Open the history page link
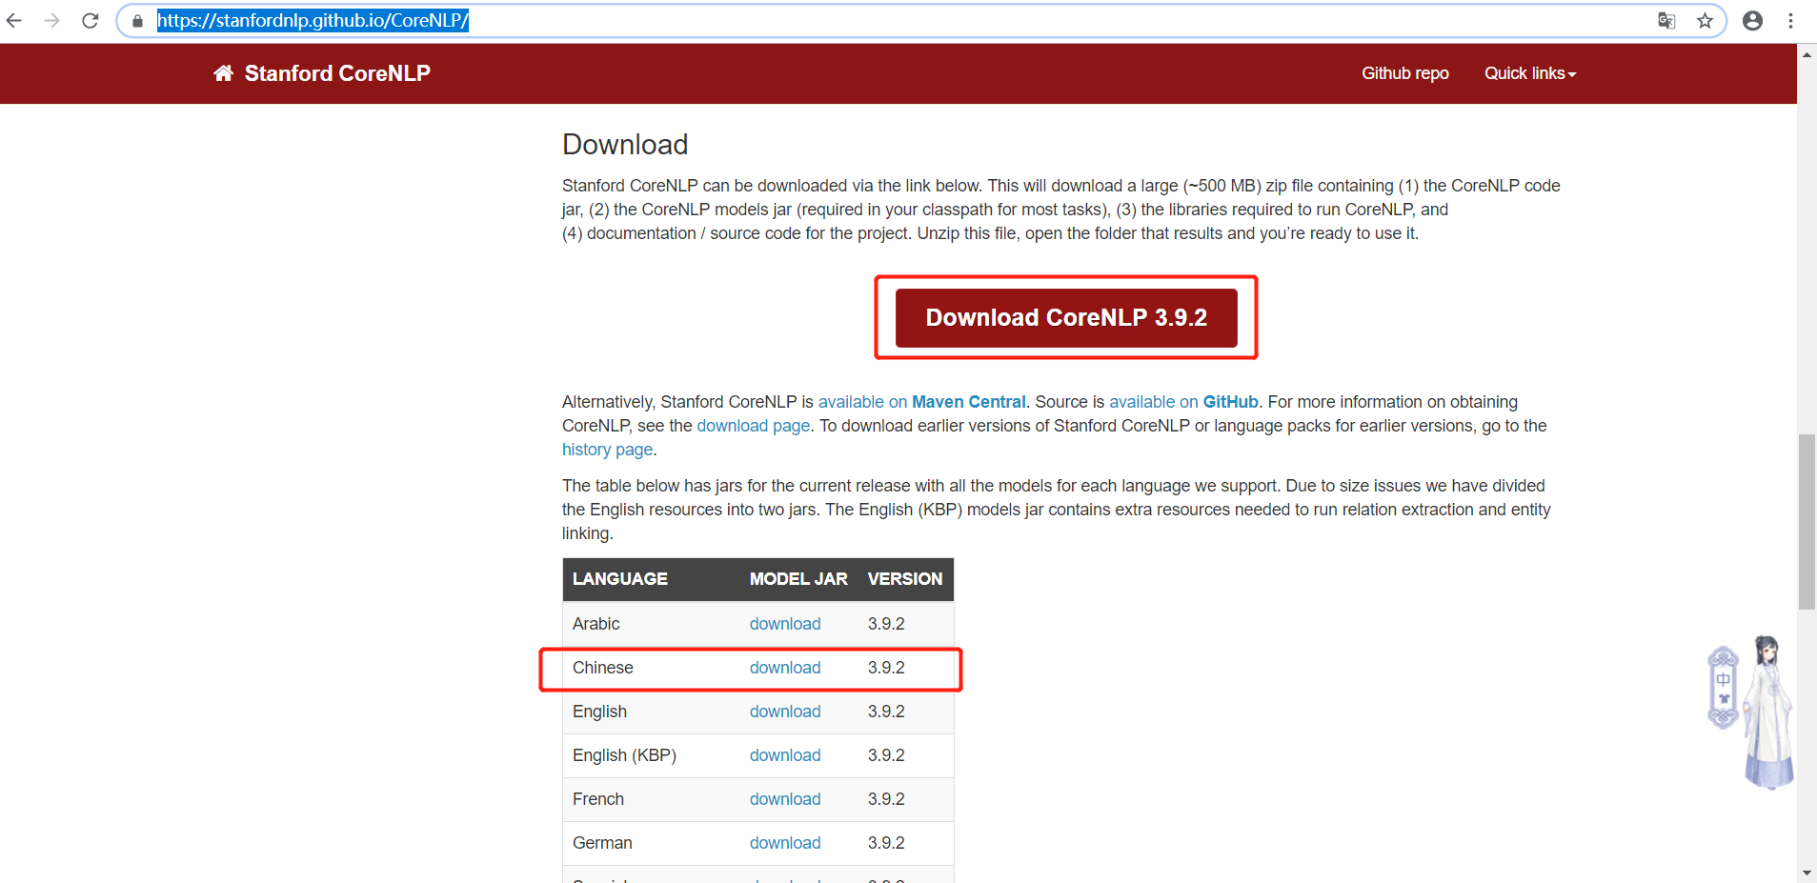 (607, 450)
